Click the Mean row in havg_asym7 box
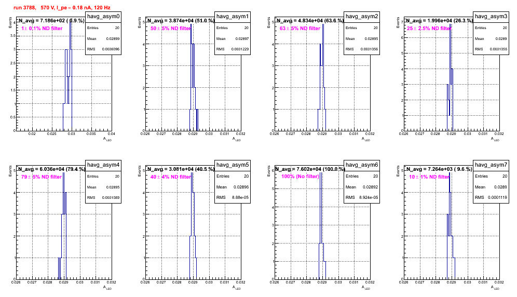517x297 pixels. tap(491, 187)
